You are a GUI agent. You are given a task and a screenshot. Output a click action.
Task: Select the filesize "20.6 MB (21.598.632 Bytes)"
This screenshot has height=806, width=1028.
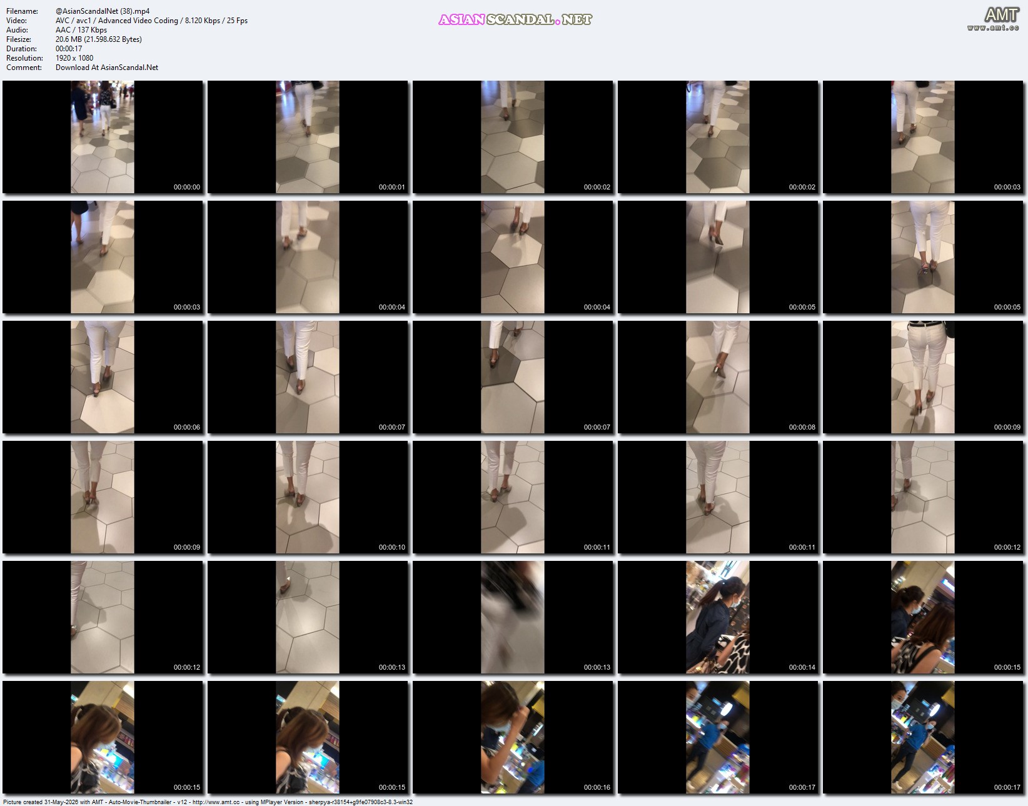(99, 39)
